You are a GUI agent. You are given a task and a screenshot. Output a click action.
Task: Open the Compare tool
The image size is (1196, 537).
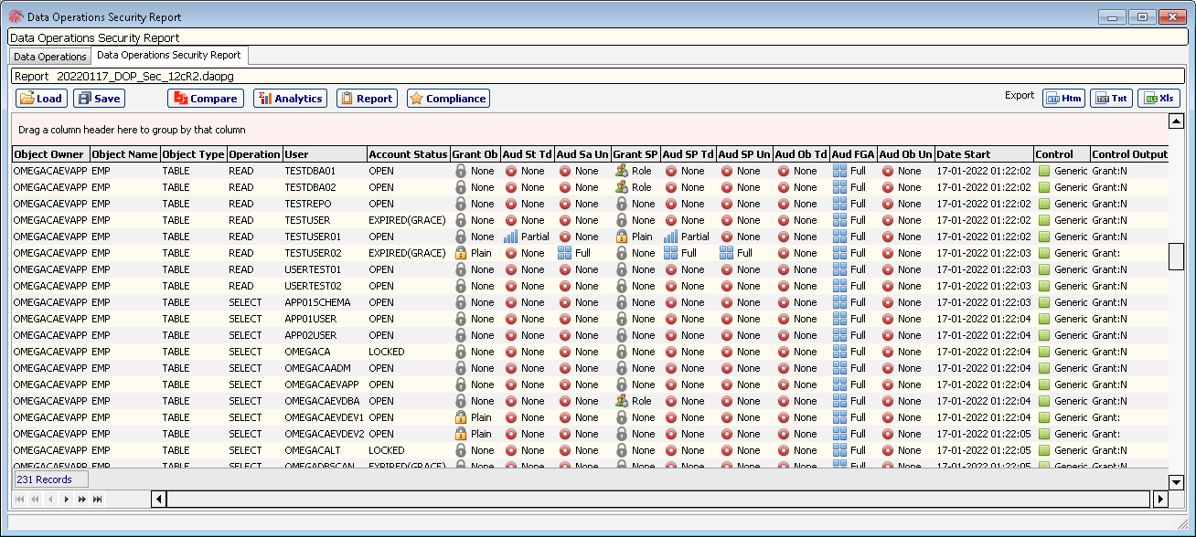[206, 99]
